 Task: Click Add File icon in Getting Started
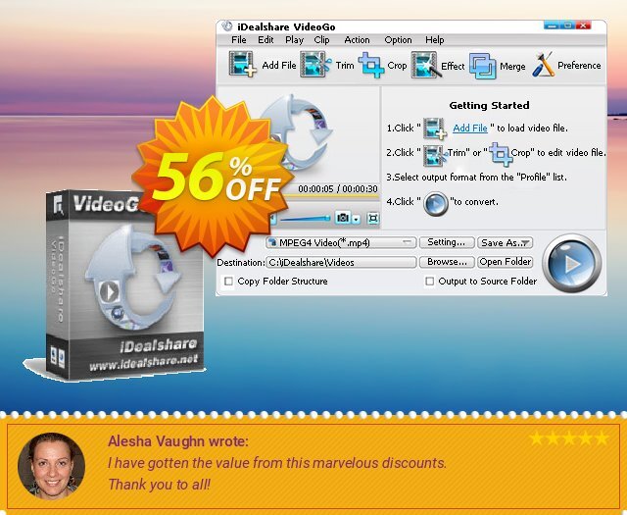pyautogui.click(x=435, y=129)
